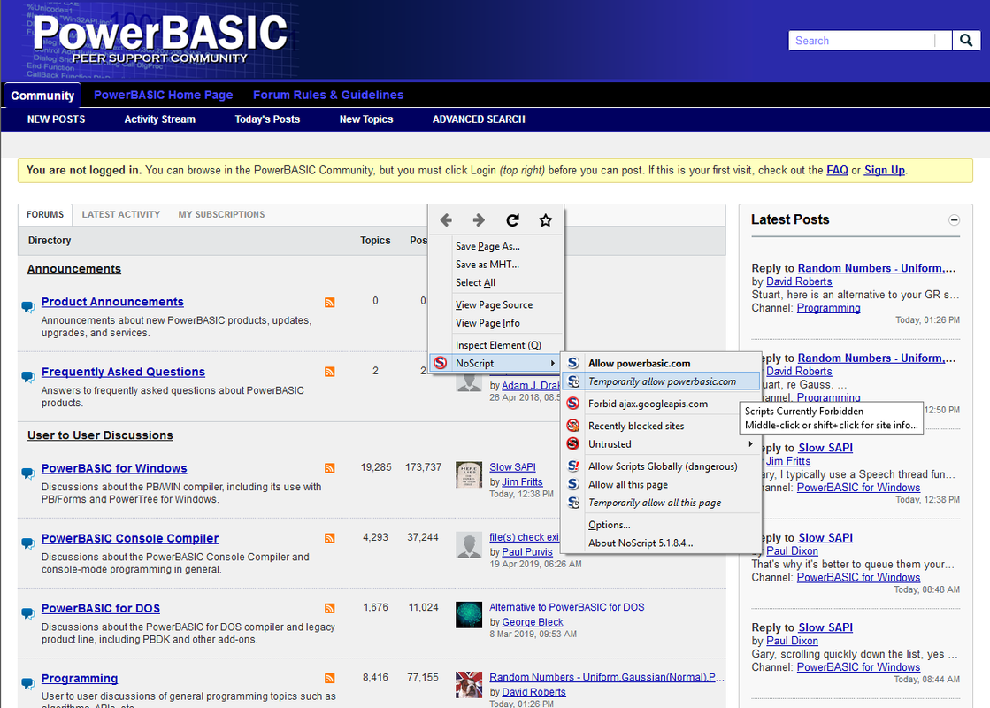Click the PowerBASIC Peer Support Community logo

coord(160,39)
